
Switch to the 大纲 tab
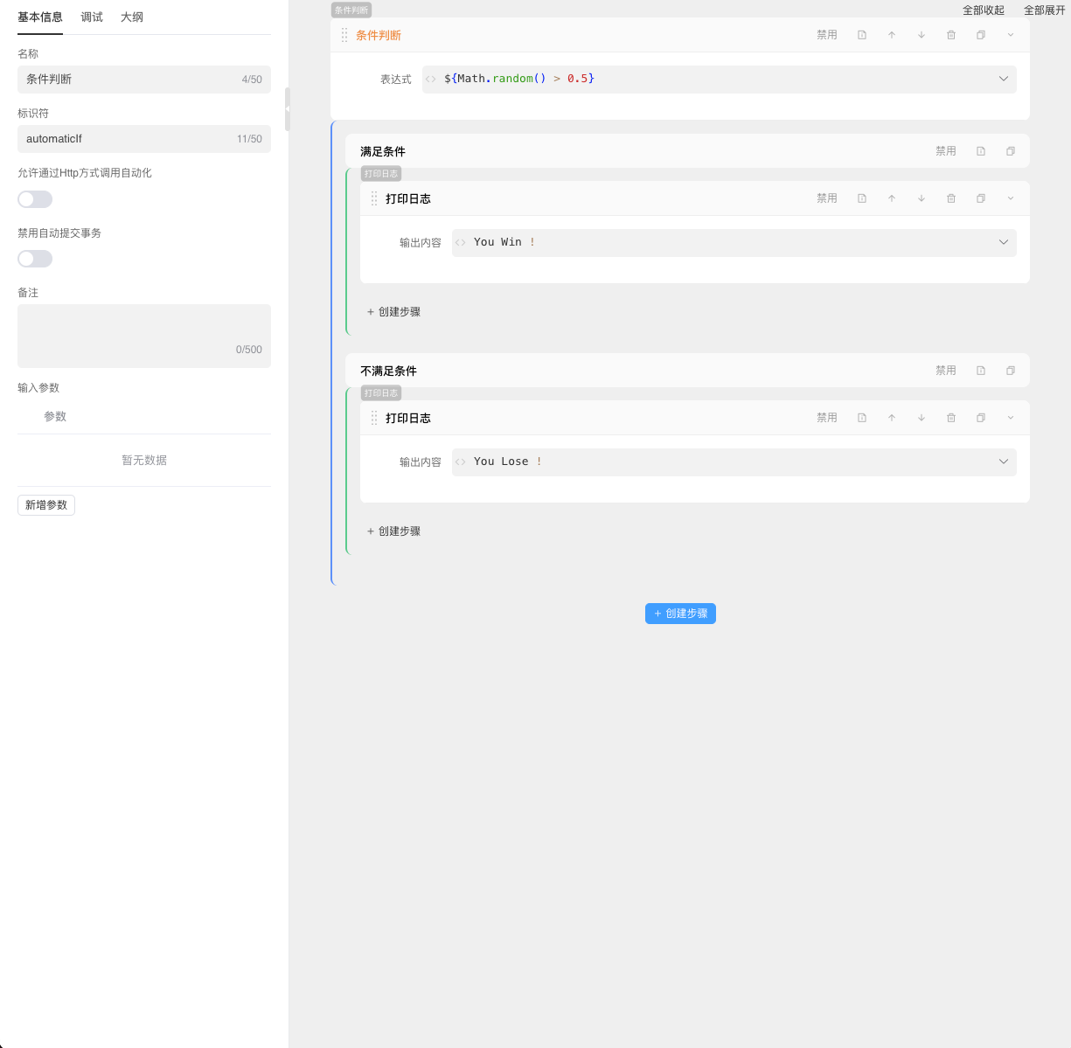tap(132, 17)
